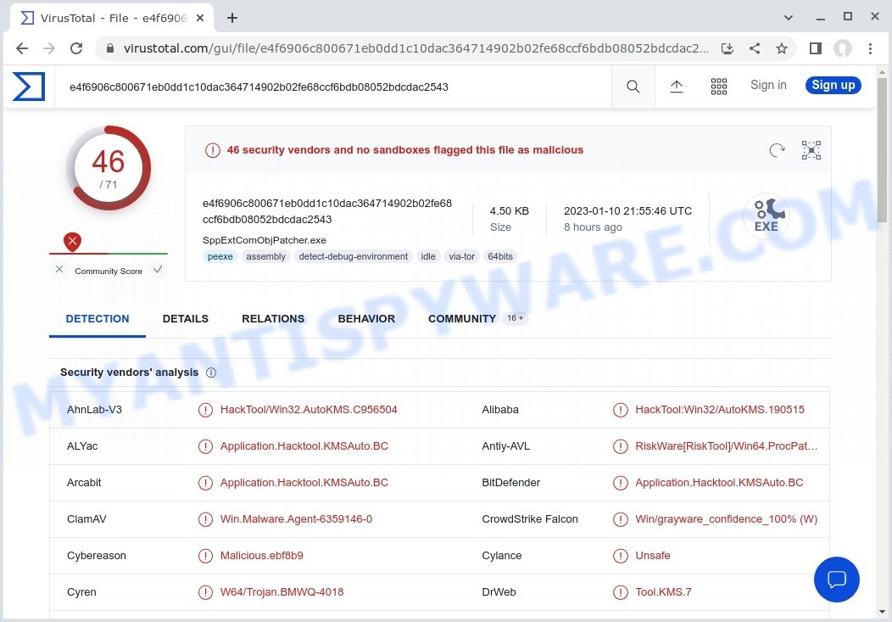The image size is (892, 622).
Task: Click the W64/Trojan.BMWQ-4018 result
Action: point(282,591)
